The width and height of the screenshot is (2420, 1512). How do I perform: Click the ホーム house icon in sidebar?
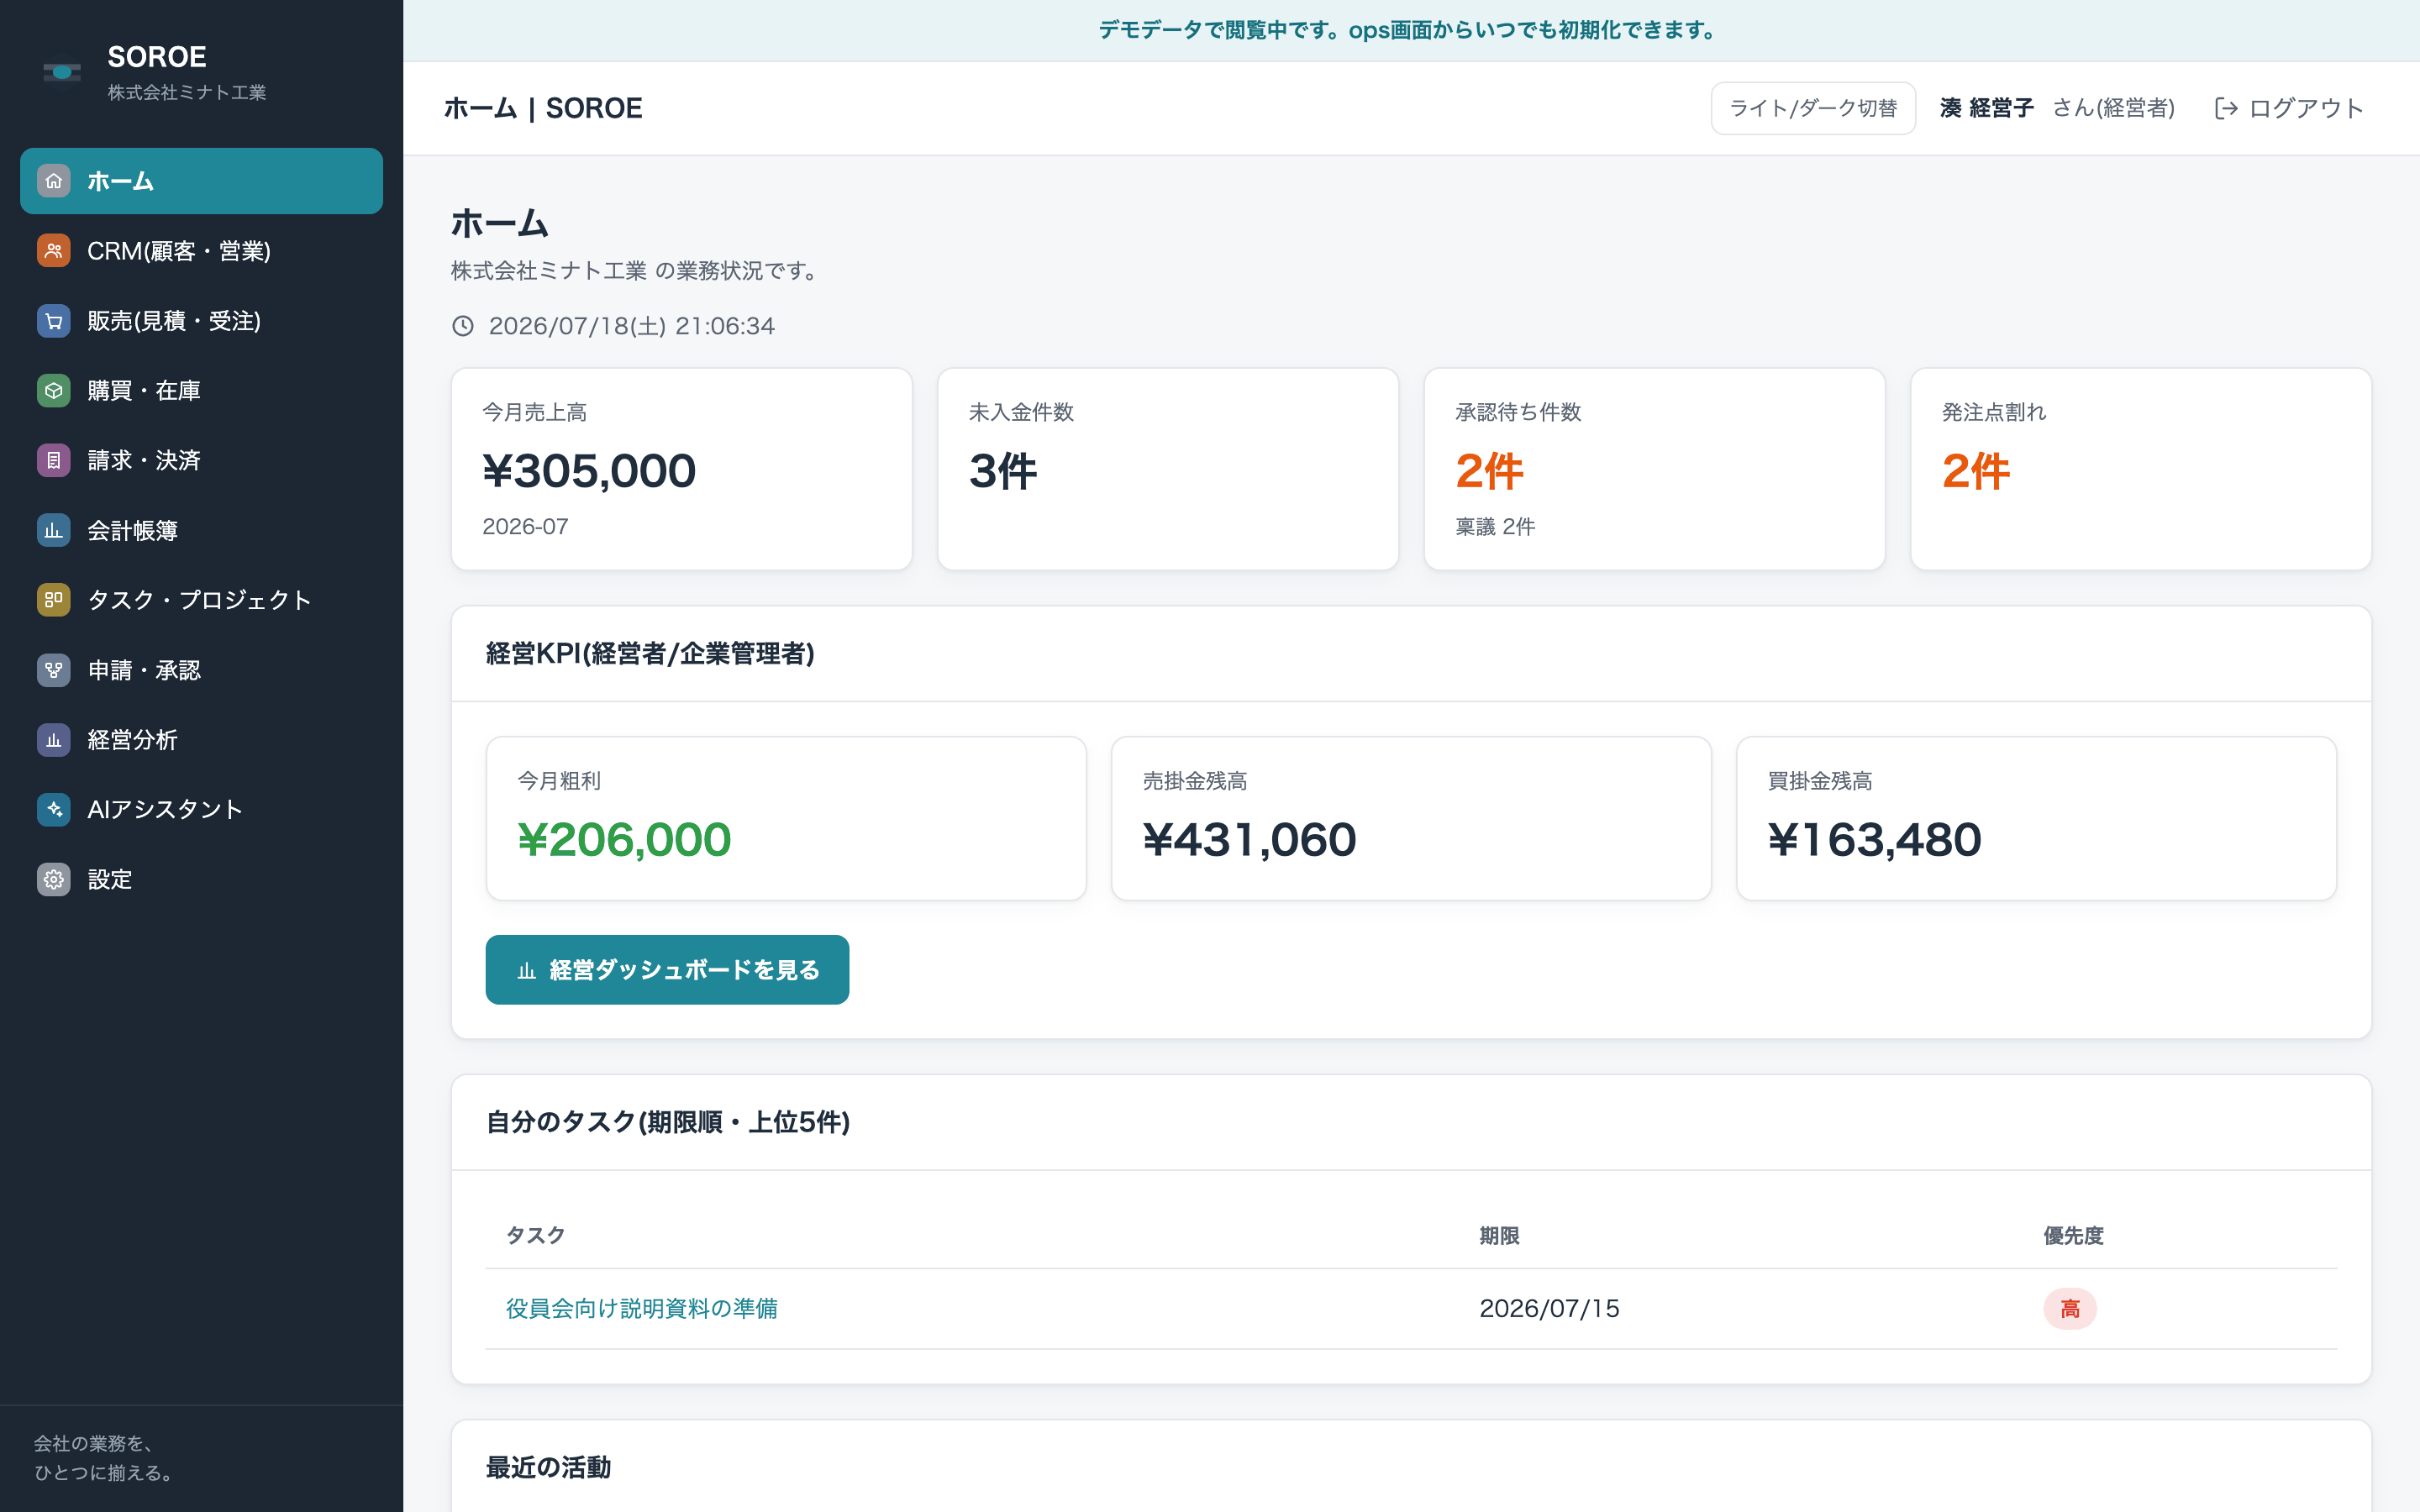[x=54, y=181]
